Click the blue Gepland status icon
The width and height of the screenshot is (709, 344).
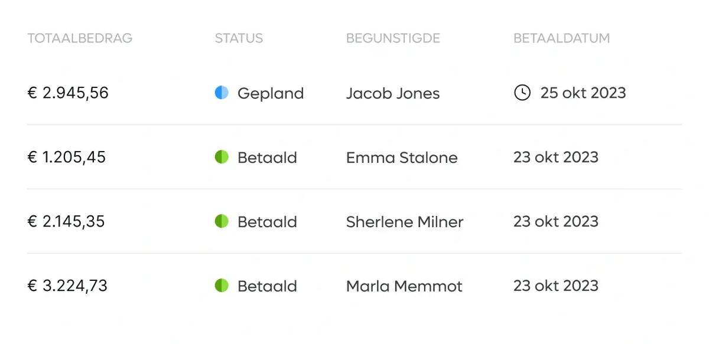pyautogui.click(x=222, y=93)
